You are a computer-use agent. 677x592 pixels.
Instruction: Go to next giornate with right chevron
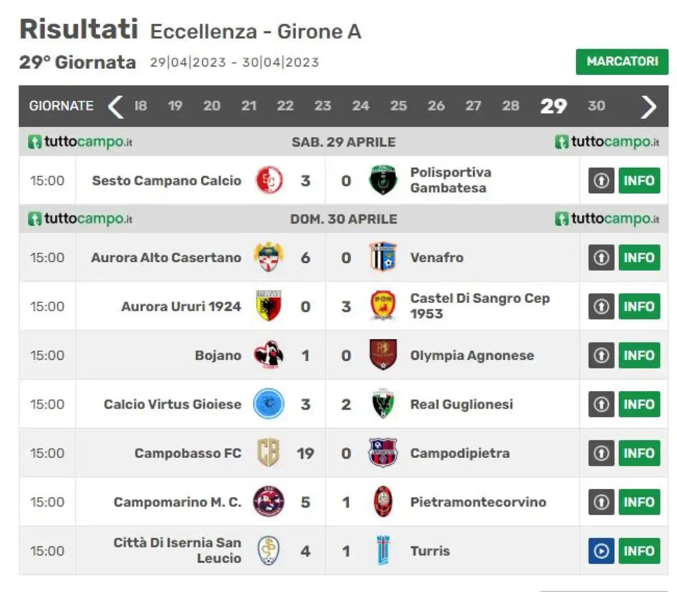(648, 106)
